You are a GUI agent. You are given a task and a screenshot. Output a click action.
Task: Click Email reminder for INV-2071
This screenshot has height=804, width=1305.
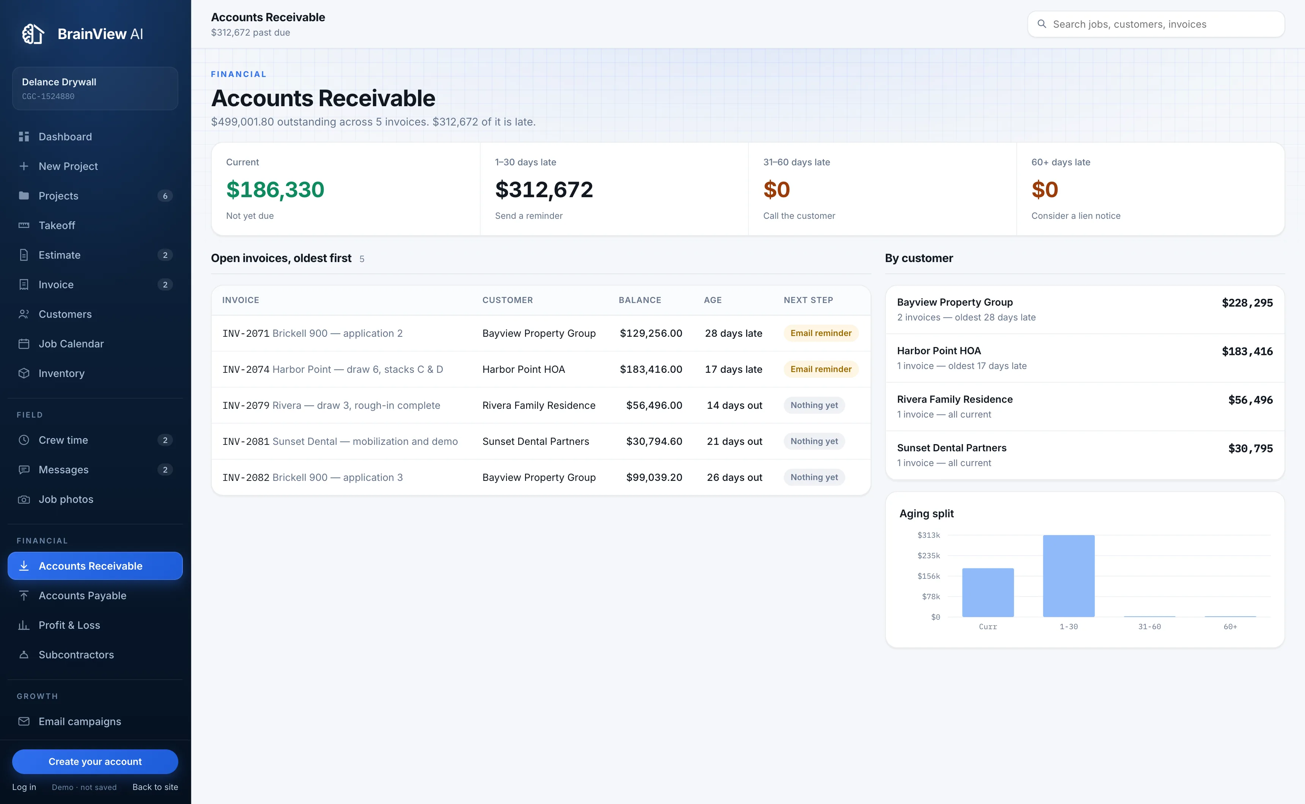(x=821, y=333)
